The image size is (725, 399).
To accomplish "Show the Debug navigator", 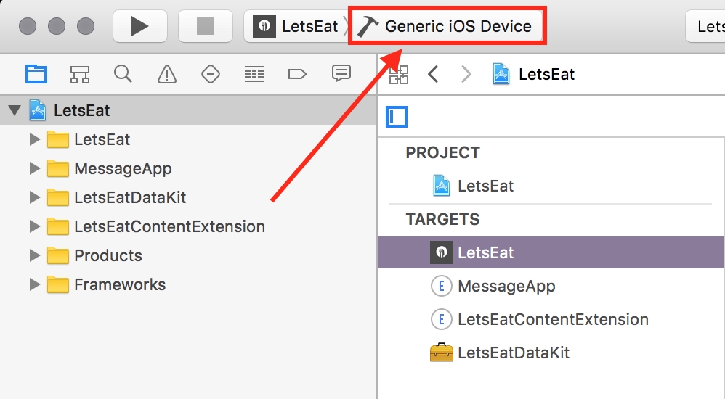I will [254, 74].
